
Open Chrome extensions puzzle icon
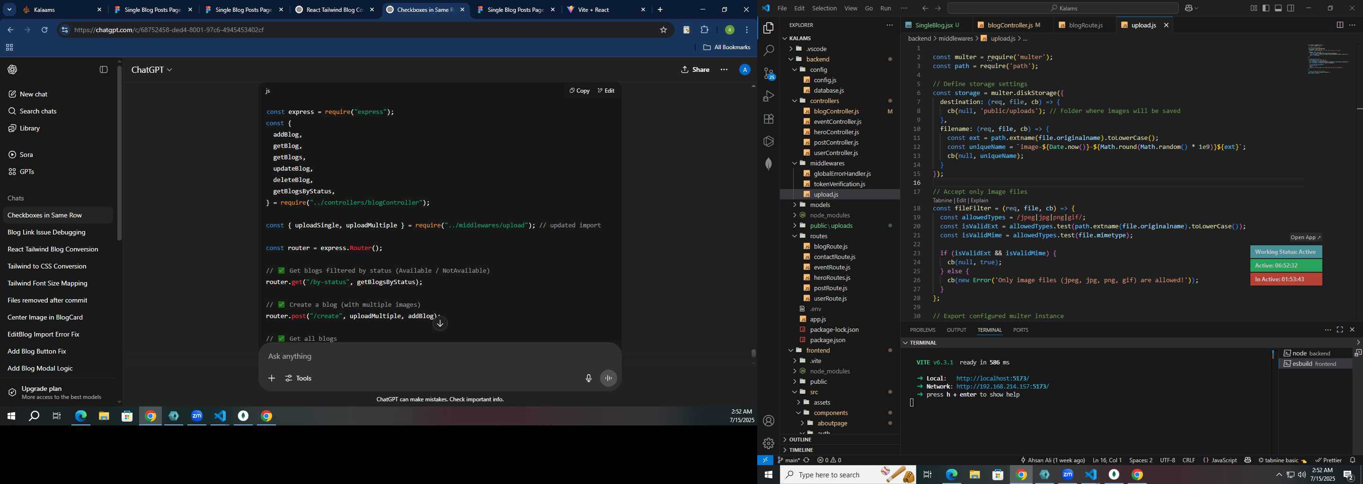click(705, 30)
